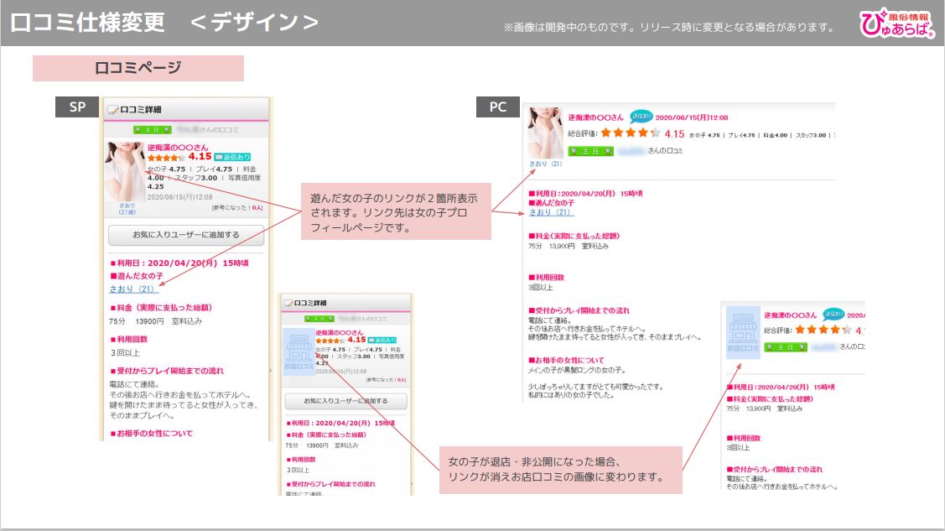Click the star rating in top PC mockup
945x531 pixels.
pyautogui.click(x=630, y=133)
